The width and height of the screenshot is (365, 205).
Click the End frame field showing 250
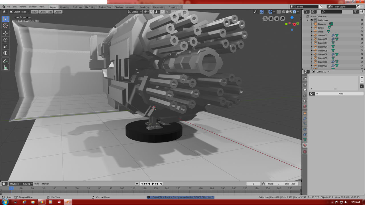coord(291,184)
